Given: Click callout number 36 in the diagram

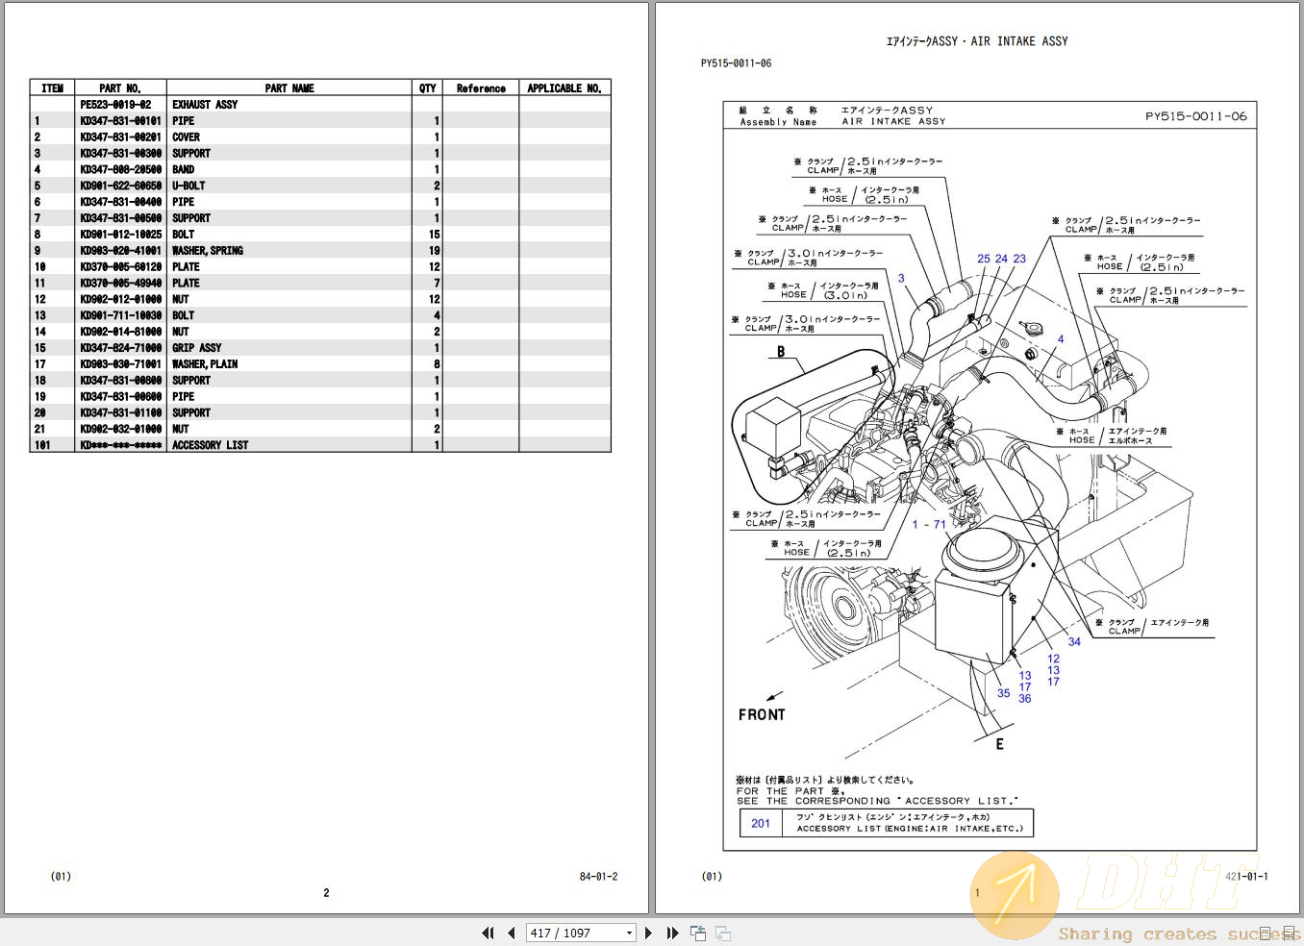Looking at the screenshot, I should [x=1024, y=698].
